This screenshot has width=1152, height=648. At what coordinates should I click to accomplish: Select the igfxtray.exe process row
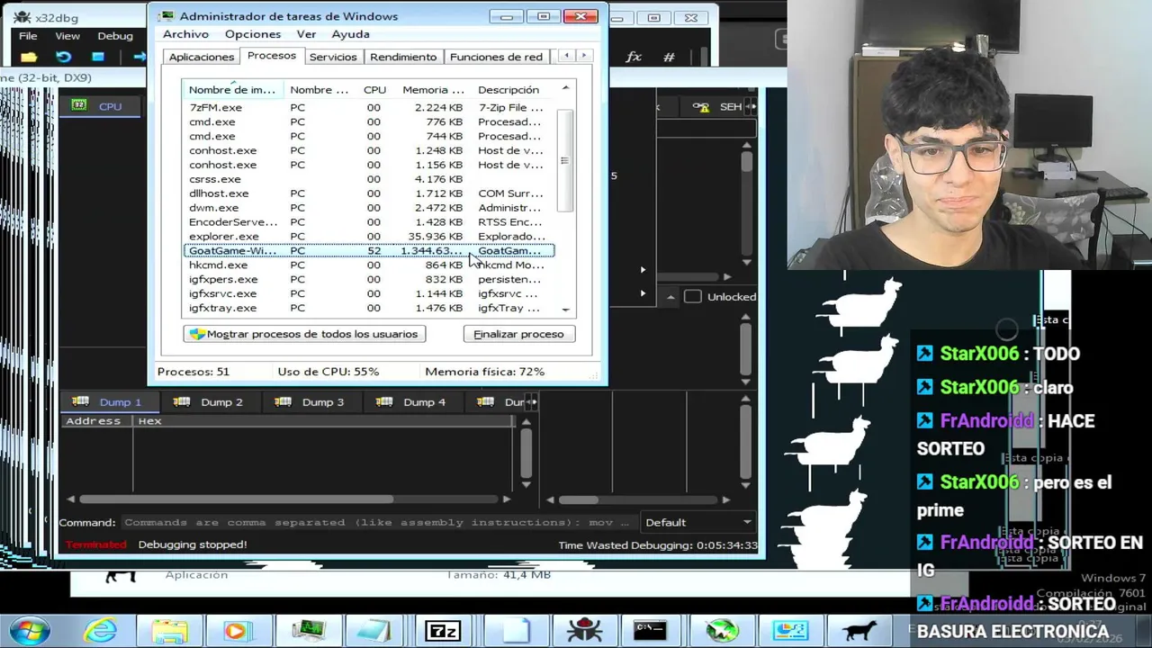tap(369, 309)
